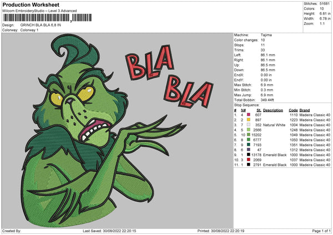The width and height of the screenshot is (333, 235).
Task: Click the "N#" column header
Action: tap(244, 110)
